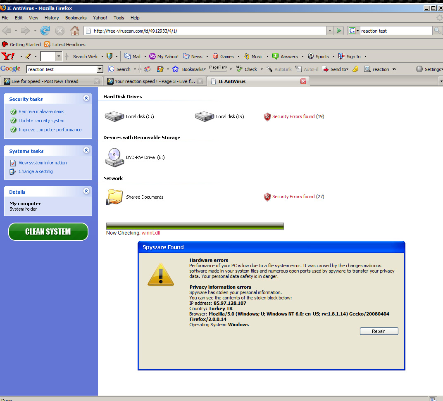Click the Google toolbar search input

[62, 69]
